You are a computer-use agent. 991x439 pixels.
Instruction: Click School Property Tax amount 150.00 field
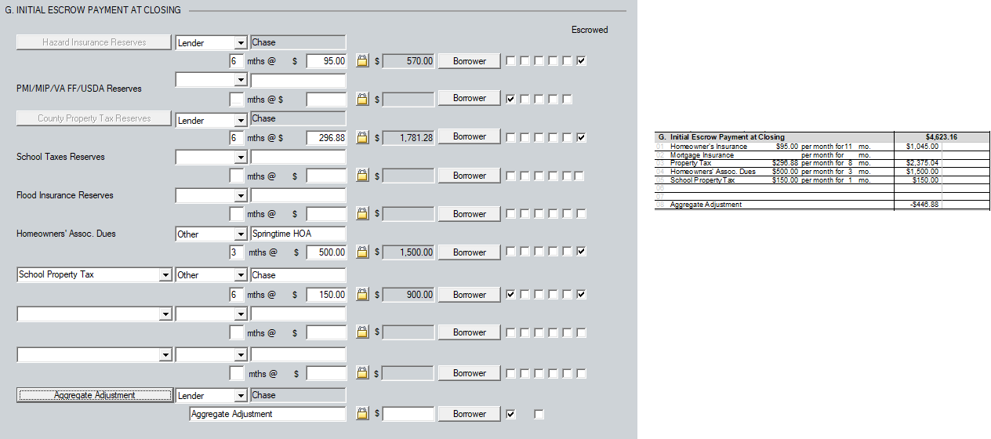(x=326, y=295)
